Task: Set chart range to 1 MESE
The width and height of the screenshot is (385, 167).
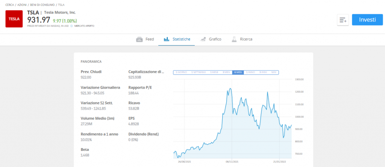Action: point(214,72)
